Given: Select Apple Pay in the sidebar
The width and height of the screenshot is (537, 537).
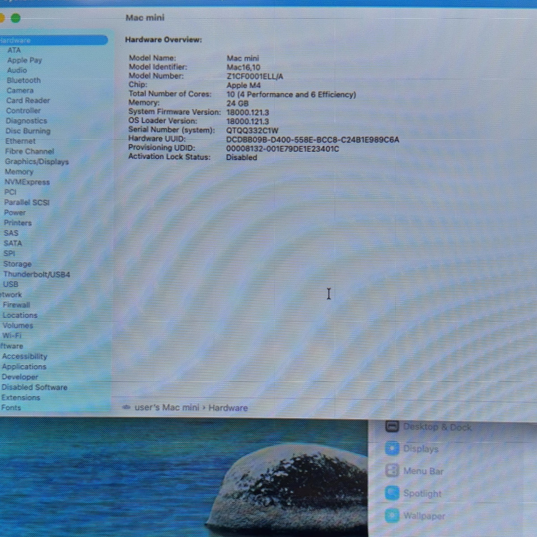Looking at the screenshot, I should coord(25,60).
